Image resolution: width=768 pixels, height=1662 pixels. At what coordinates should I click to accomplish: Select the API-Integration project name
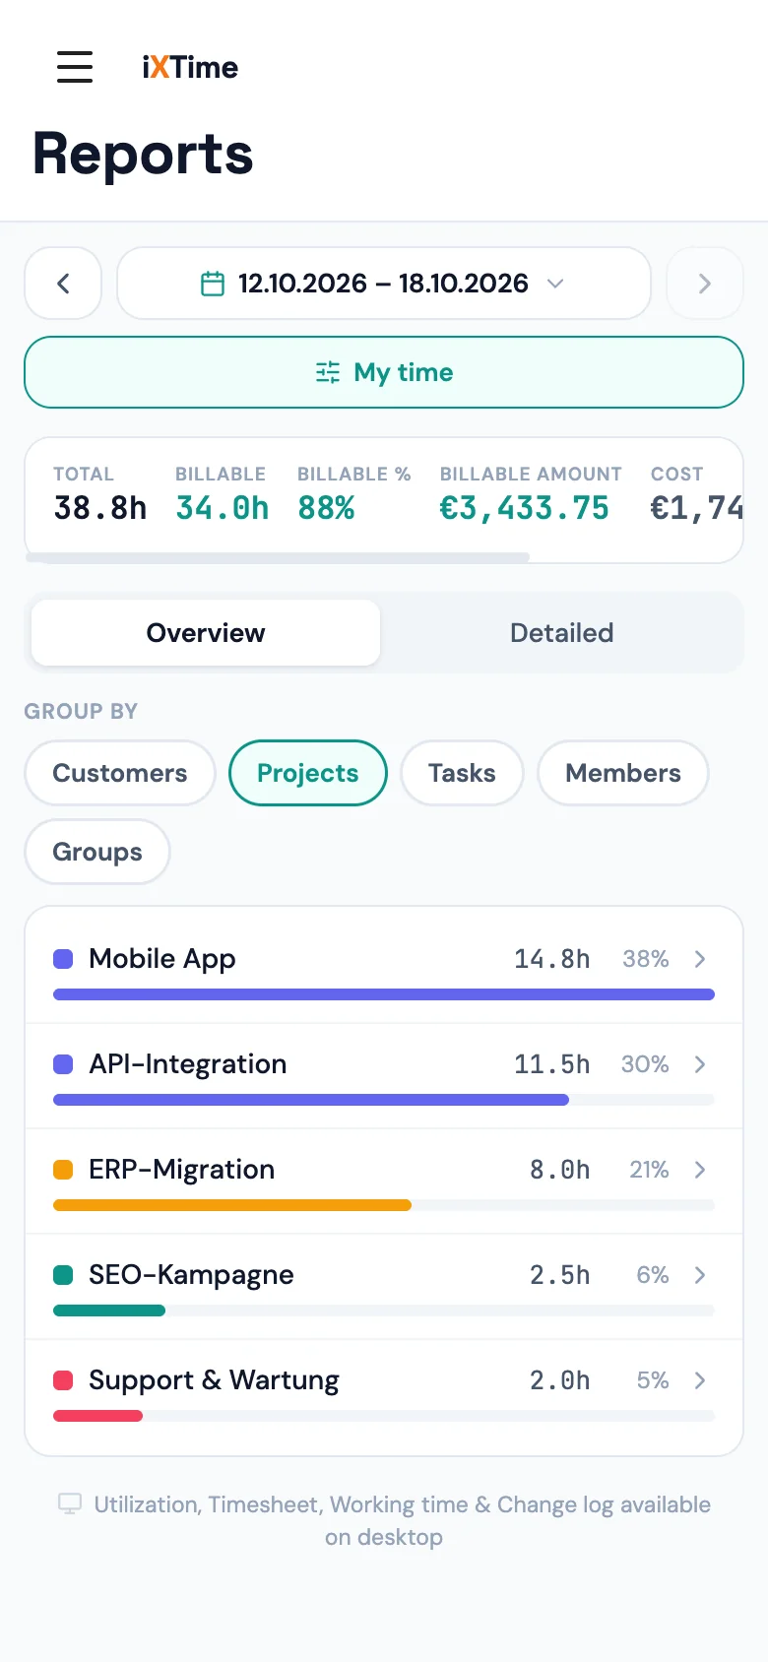pos(188,1064)
